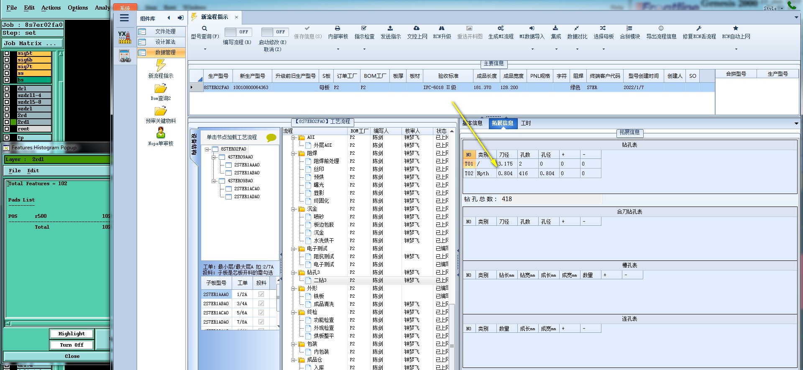Open the Bom查询2 folder icon
803x370 pixels.
161,89
